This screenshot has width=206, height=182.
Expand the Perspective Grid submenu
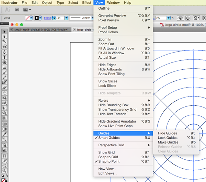(x=123, y=145)
